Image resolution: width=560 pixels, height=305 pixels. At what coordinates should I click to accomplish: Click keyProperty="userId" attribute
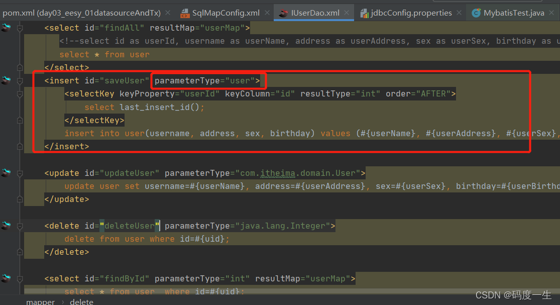tap(170, 94)
